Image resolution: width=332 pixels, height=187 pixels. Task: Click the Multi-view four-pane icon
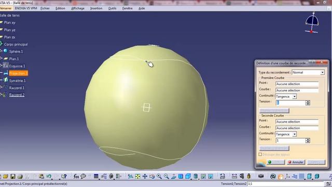pyautogui.click(x=181, y=177)
